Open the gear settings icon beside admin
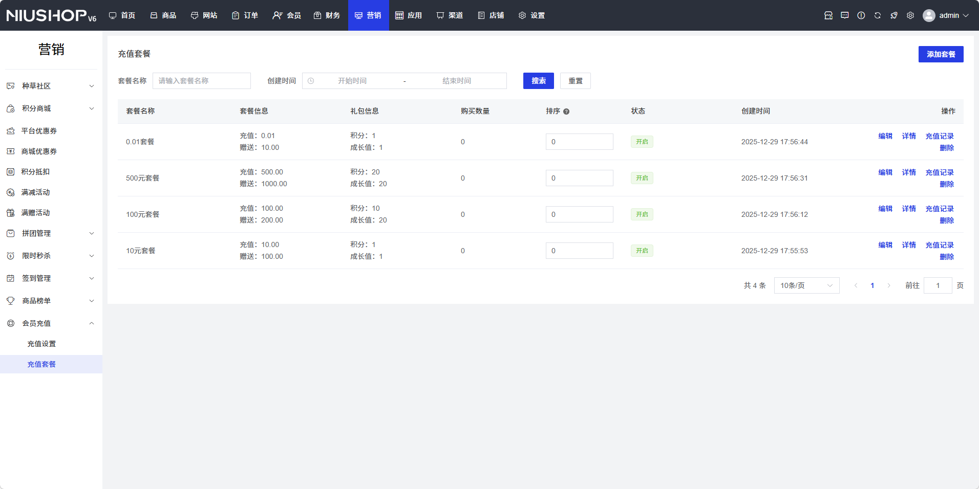Screen dimensions: 979x489 pyautogui.click(x=910, y=15)
